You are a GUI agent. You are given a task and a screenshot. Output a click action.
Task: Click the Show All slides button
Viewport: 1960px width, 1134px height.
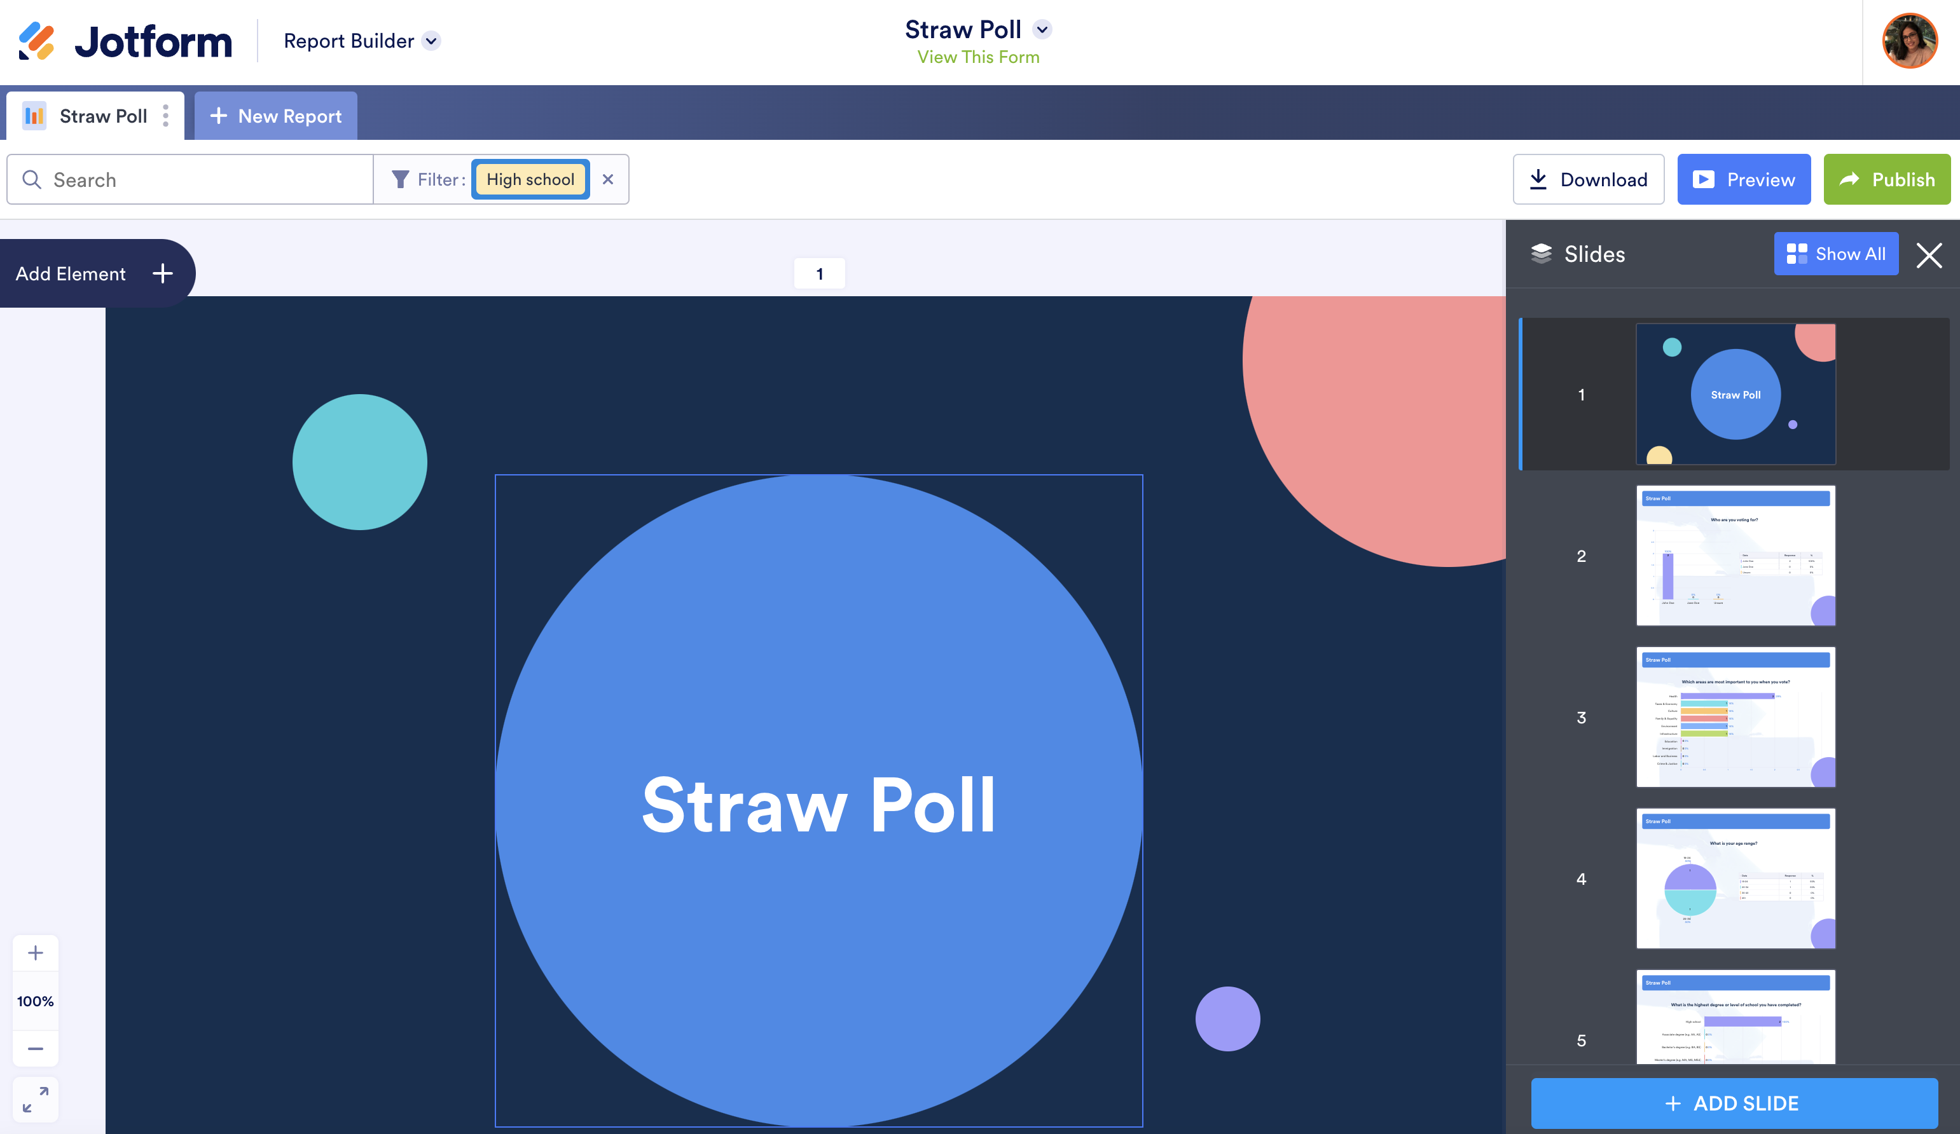tap(1835, 254)
